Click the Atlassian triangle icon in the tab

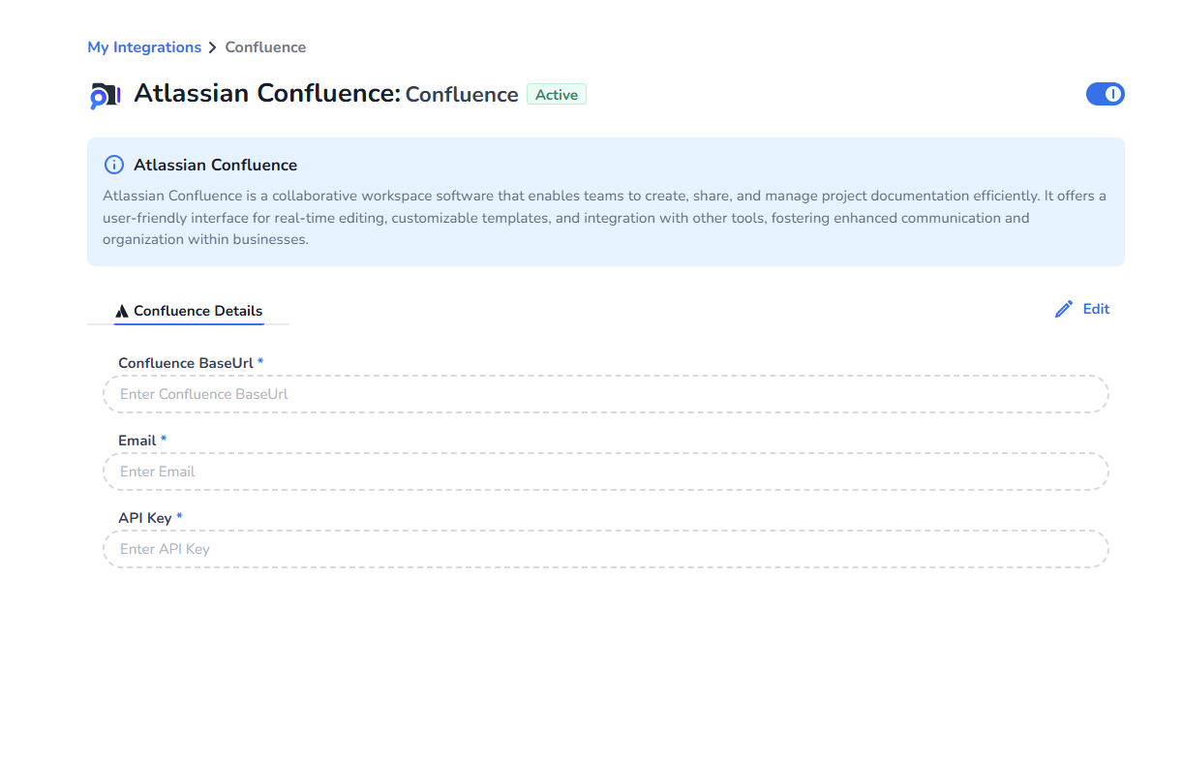coord(122,312)
